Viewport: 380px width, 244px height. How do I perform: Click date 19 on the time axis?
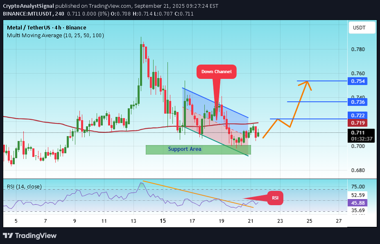click(x=222, y=221)
